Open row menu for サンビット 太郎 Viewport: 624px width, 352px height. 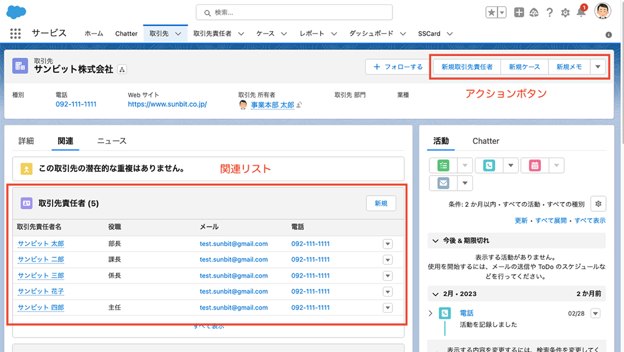(x=388, y=244)
